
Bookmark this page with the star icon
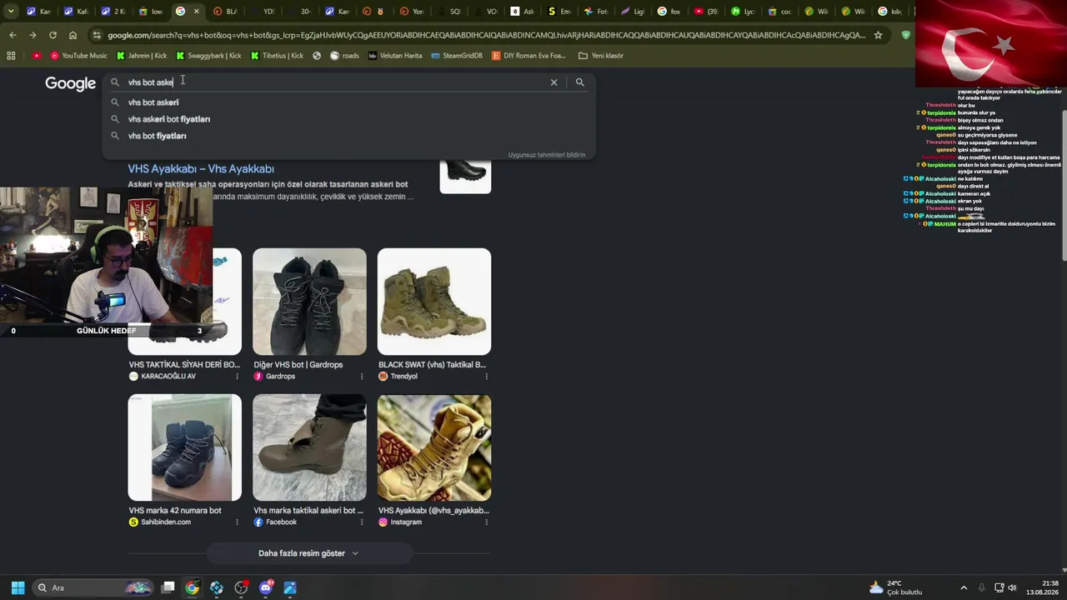point(878,35)
